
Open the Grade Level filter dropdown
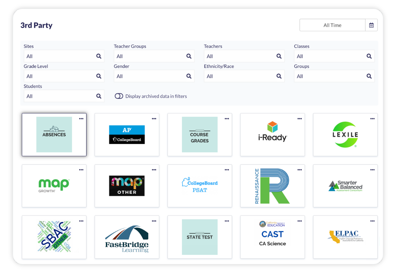tap(64, 76)
